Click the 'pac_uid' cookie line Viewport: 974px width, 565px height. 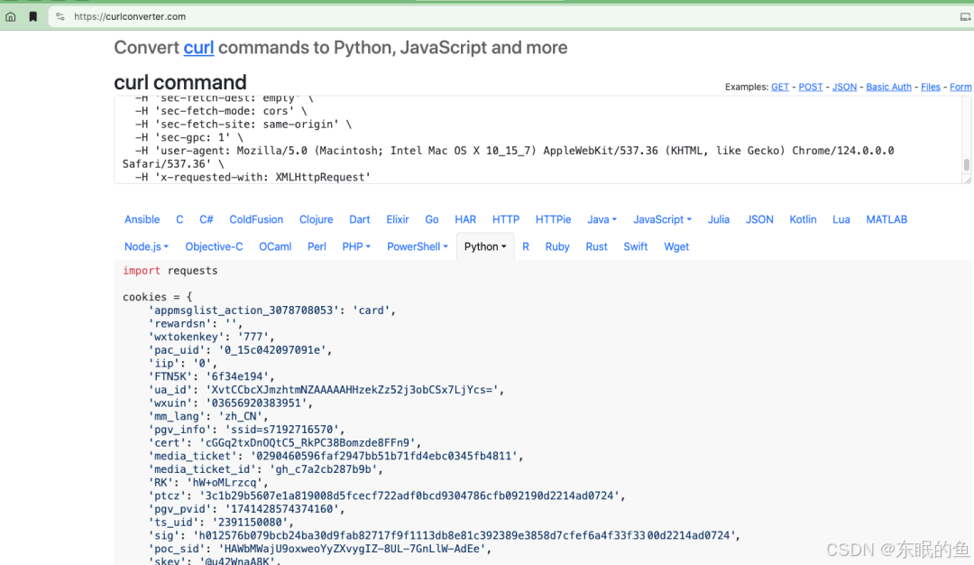point(241,350)
